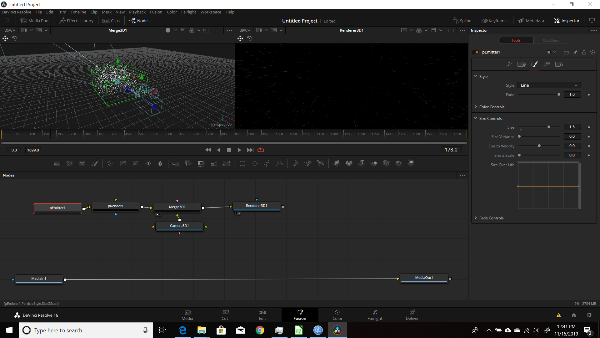Add a Camera 3D tool from the toolbar
Image resolution: width=600 pixels, height=338 pixels.
(x=387, y=163)
